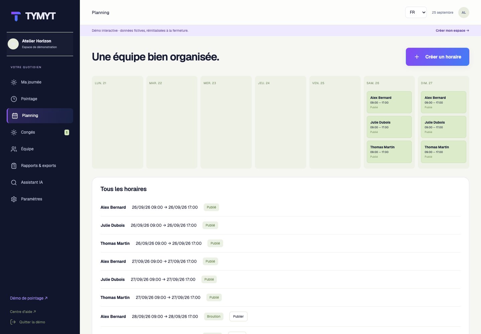Select the DIM. 27 day column header

click(x=427, y=83)
